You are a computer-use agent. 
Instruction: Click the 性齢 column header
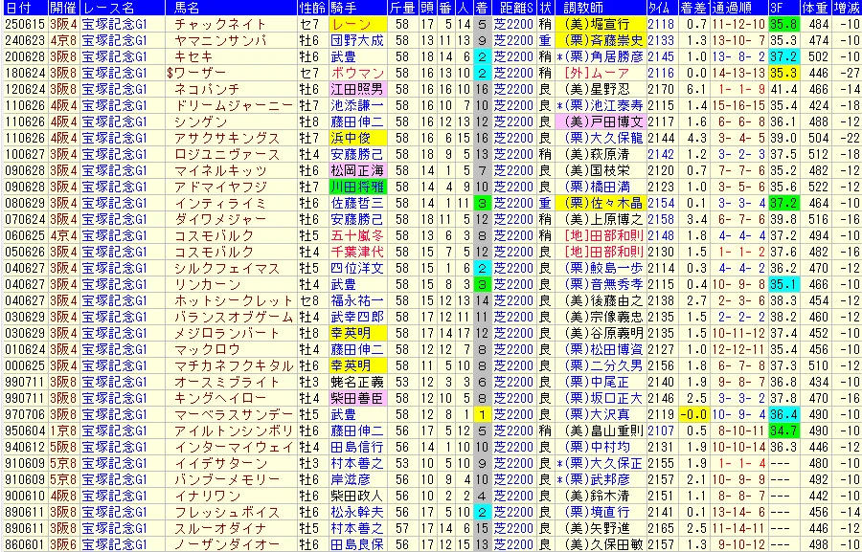pyautogui.click(x=313, y=8)
